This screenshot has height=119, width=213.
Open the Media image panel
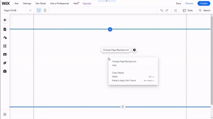(x=5, y=54)
